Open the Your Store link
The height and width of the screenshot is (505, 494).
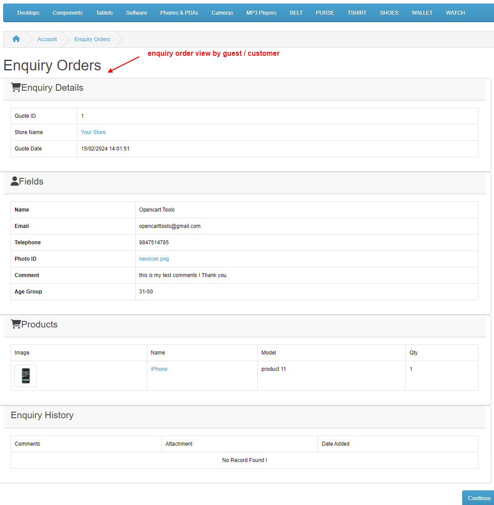pyautogui.click(x=93, y=132)
